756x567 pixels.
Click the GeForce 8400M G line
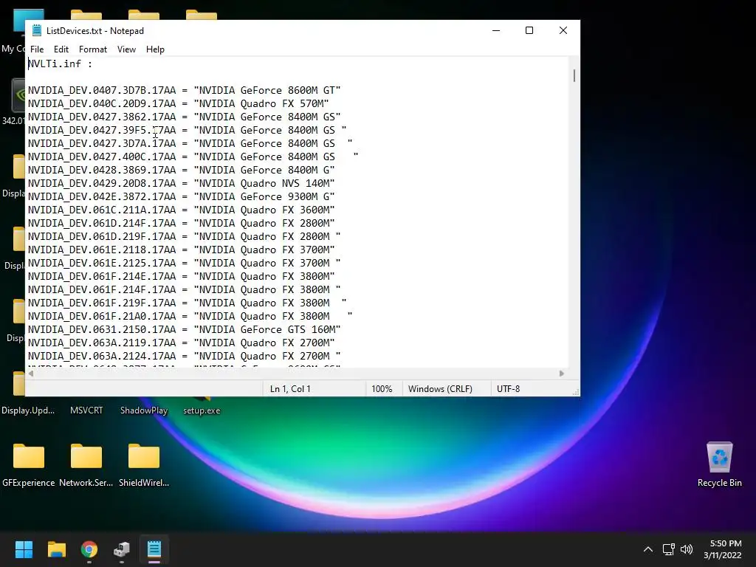182,171
